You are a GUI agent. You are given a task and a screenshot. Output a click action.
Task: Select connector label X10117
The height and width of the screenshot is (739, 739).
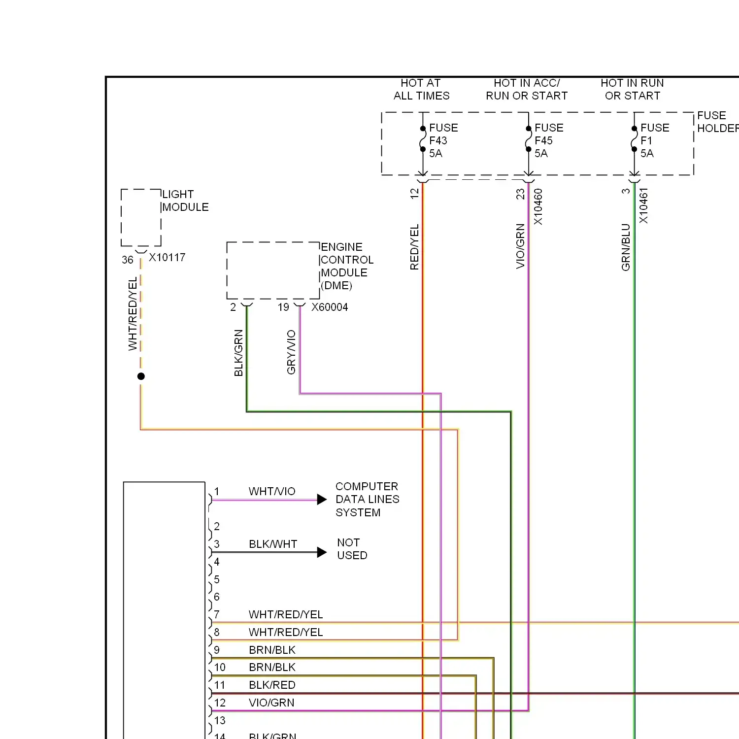coord(167,257)
